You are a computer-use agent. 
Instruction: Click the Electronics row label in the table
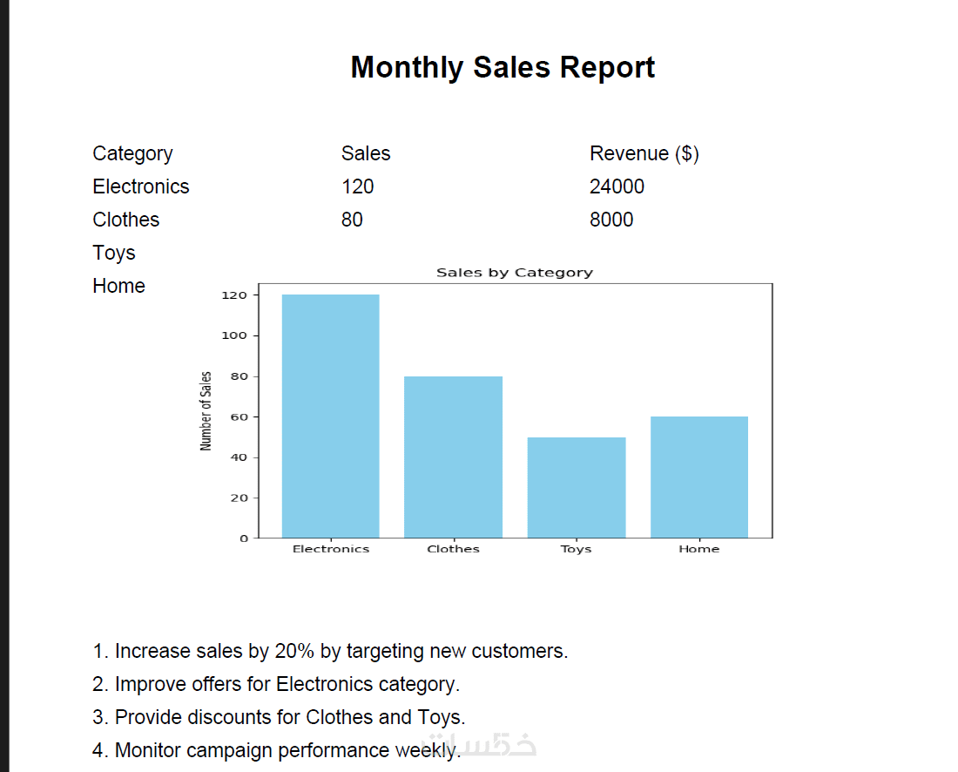point(140,186)
